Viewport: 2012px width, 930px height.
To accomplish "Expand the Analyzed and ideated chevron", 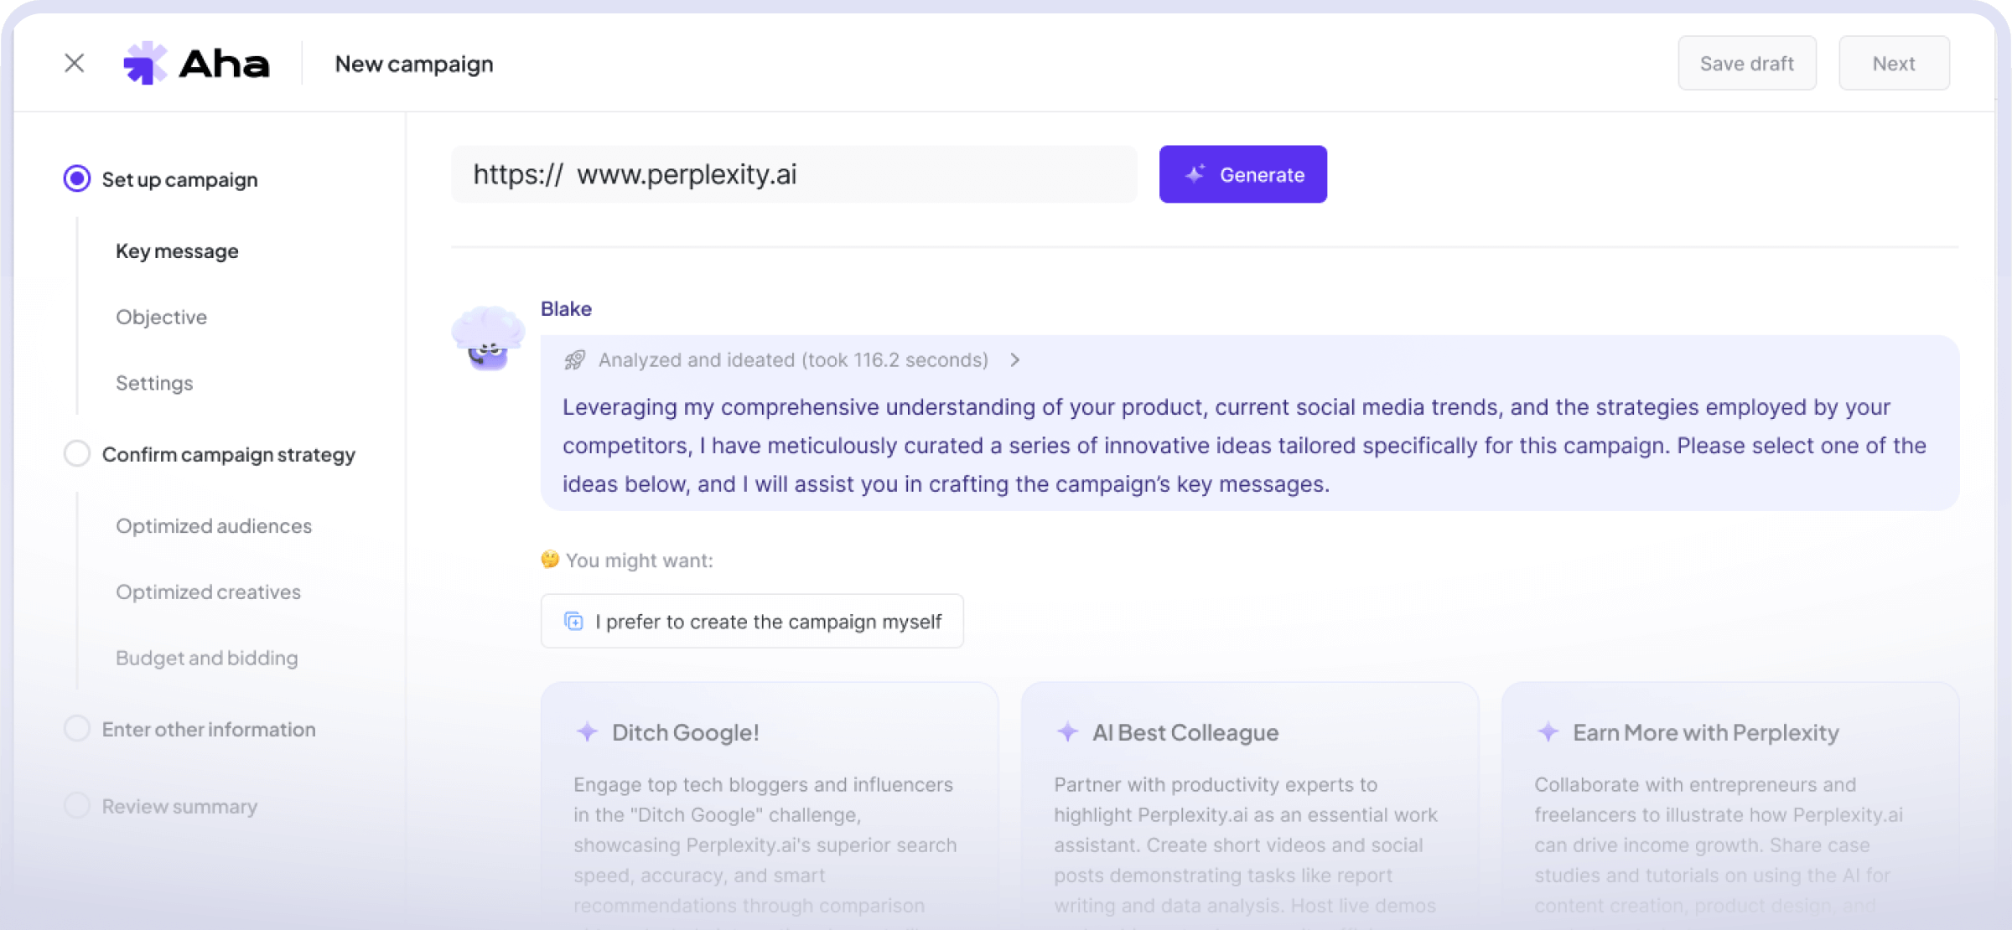I will pos(1015,359).
